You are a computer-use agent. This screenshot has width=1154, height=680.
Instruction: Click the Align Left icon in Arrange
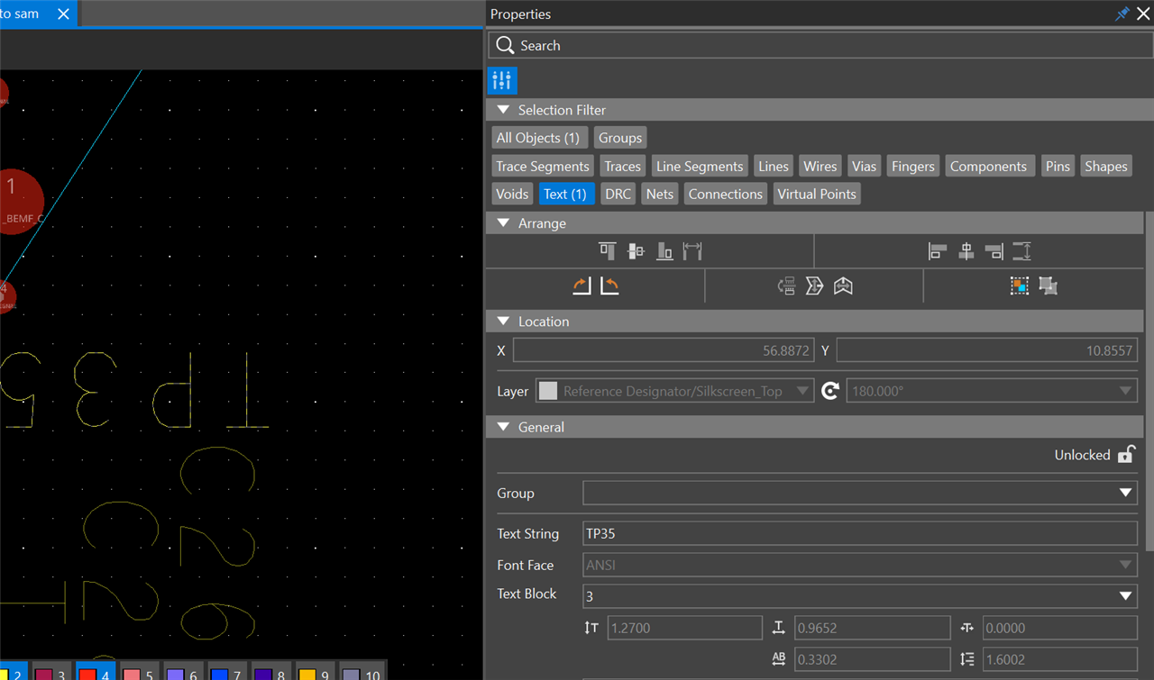[x=938, y=251]
